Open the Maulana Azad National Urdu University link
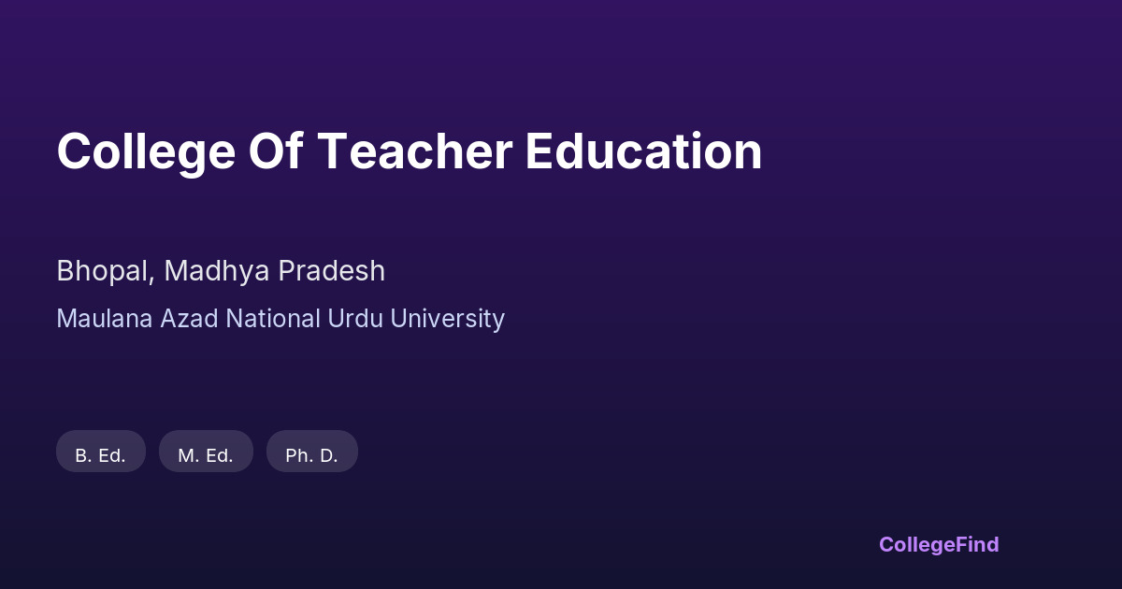Viewport: 1122px width, 589px height. (280, 319)
